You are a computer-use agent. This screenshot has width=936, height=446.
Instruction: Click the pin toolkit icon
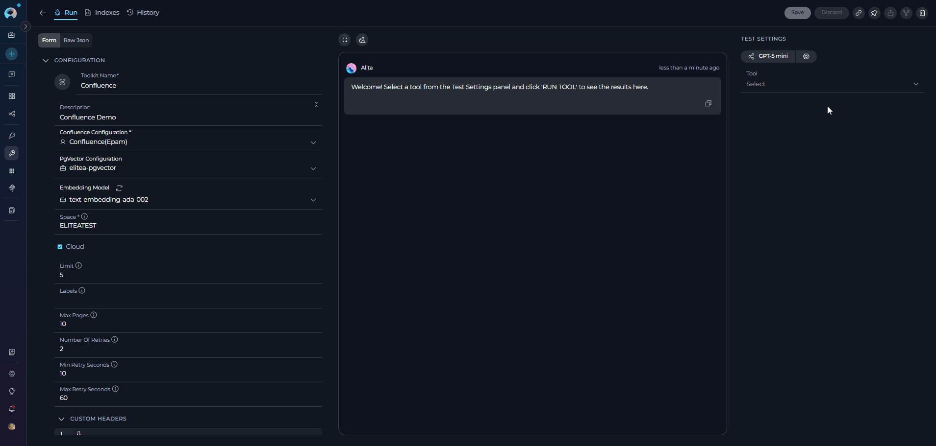[x=874, y=13]
